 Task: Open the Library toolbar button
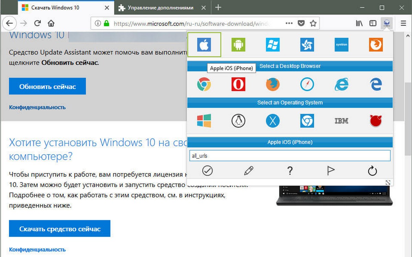click(359, 23)
